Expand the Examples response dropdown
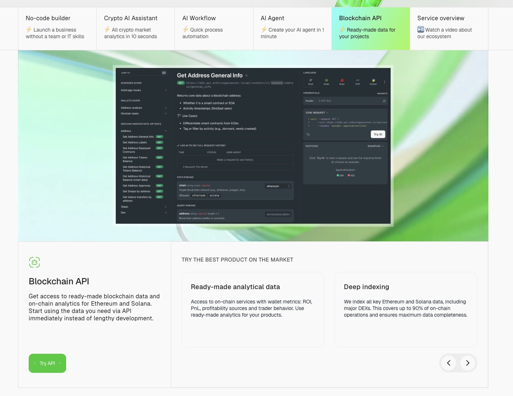This screenshot has height=396, width=513. pyautogui.click(x=376, y=146)
